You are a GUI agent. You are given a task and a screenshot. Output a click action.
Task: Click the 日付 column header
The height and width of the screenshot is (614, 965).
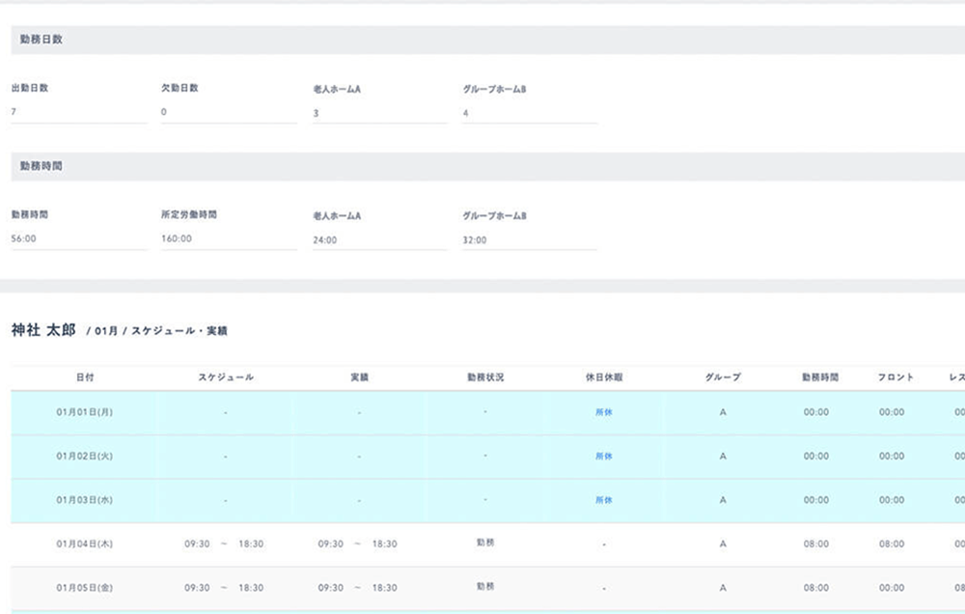85,377
